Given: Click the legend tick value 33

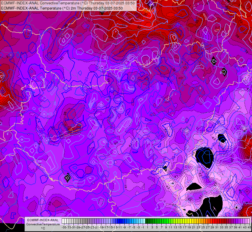Looking at the screenshot, I should tap(222, 227).
